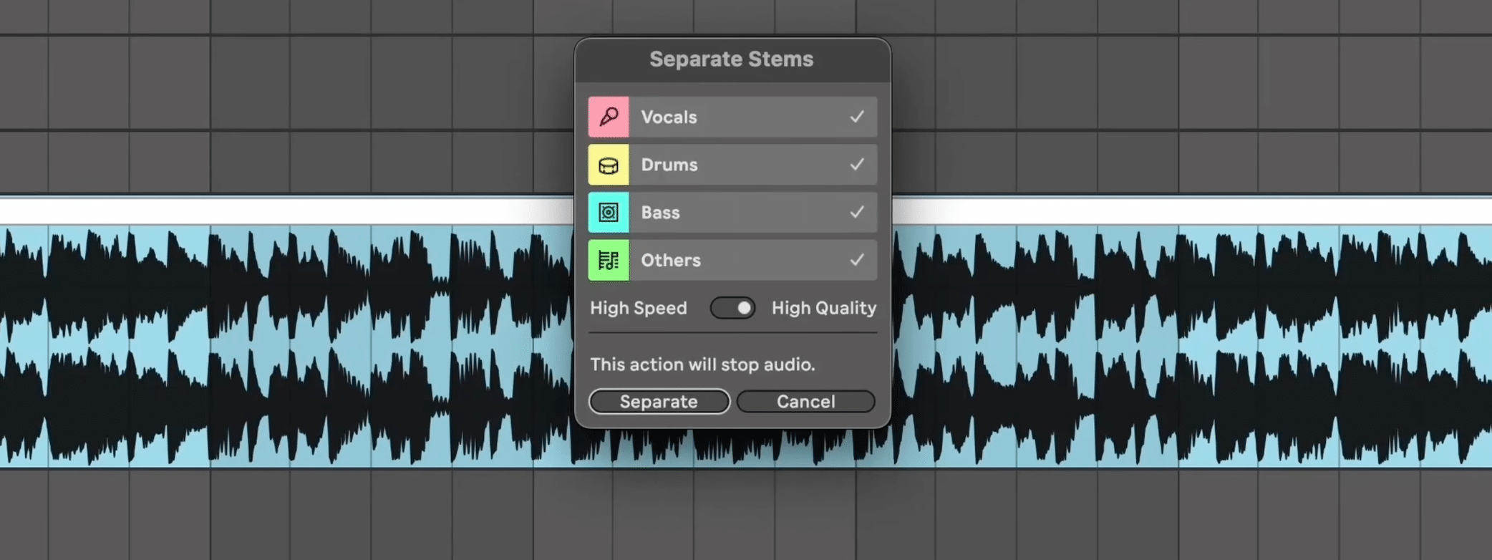Screen dimensions: 1492x560
Task: Click the pink microphone Vocals icon
Action: 608,117
